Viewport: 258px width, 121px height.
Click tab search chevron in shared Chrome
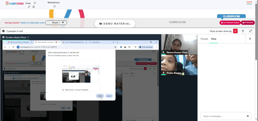tap(5, 42)
